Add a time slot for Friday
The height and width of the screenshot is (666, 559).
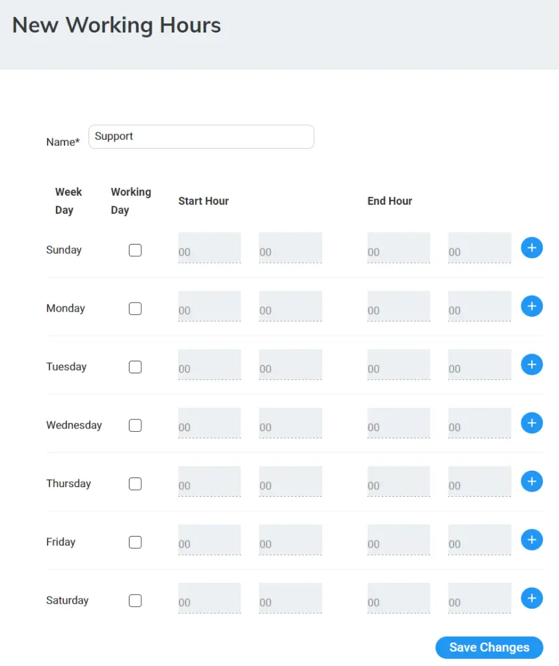coord(532,540)
